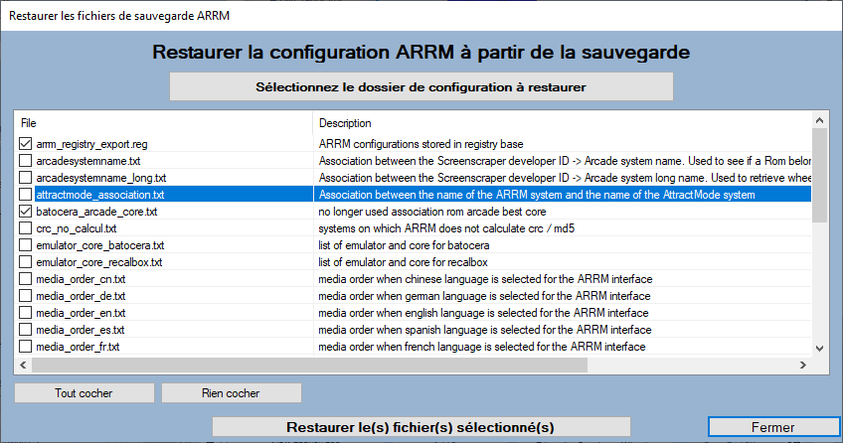Image resolution: width=843 pixels, height=443 pixels.
Task: Open 'Sélectionnez le dossier de configuration' folder picker
Action: click(x=421, y=87)
